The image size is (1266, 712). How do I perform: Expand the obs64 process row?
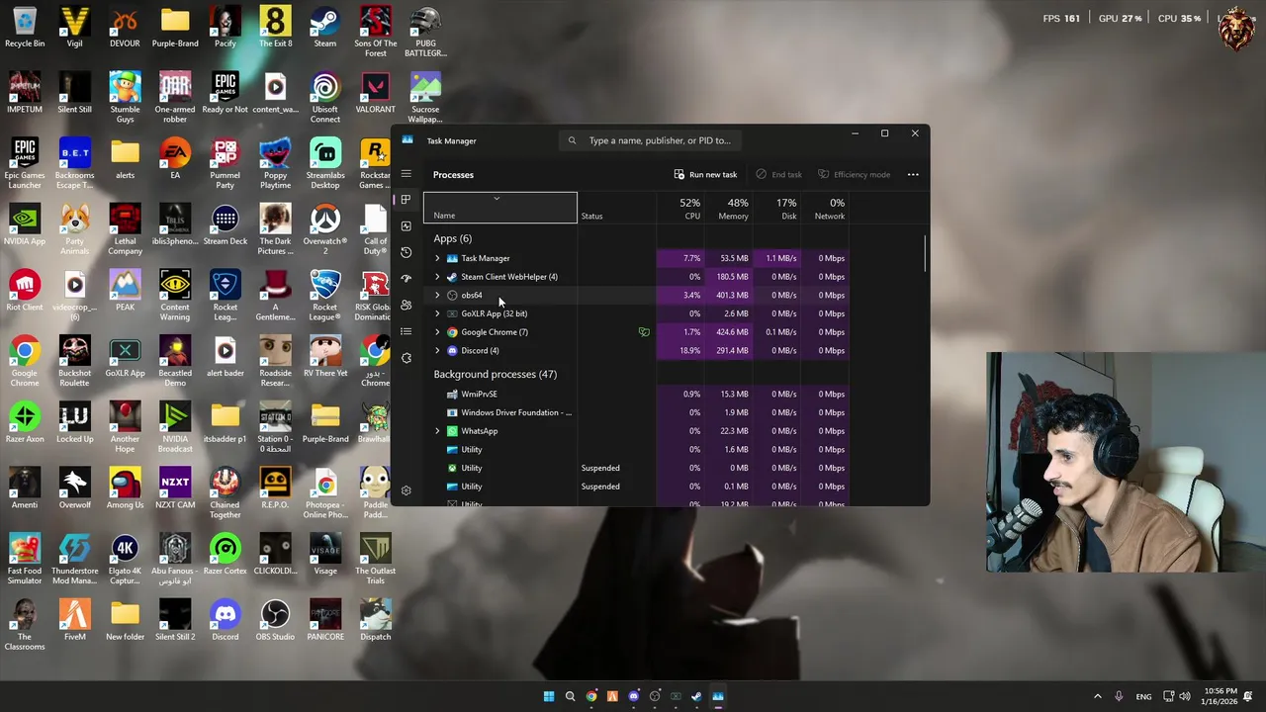click(437, 295)
